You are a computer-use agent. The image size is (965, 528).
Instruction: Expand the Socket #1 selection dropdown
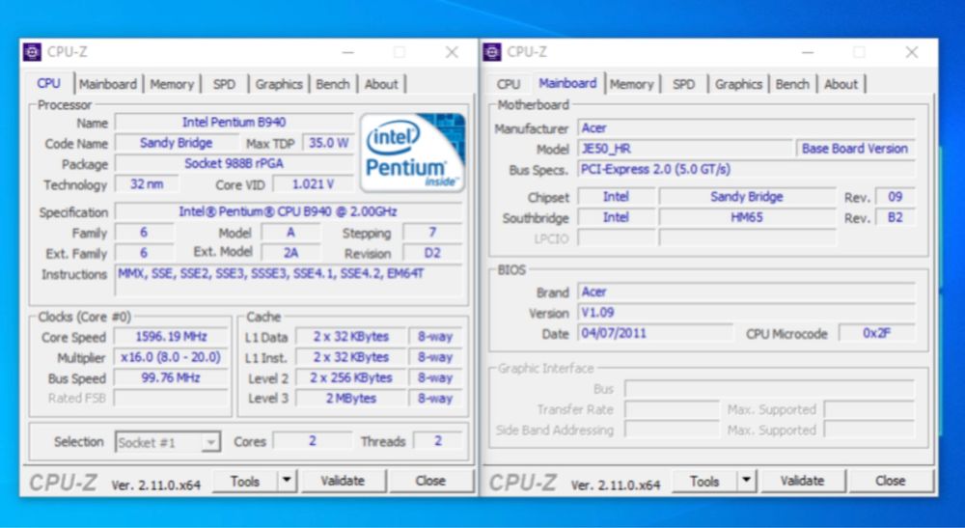point(210,442)
